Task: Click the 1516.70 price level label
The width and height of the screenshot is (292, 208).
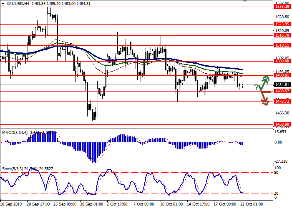Action: point(282,36)
